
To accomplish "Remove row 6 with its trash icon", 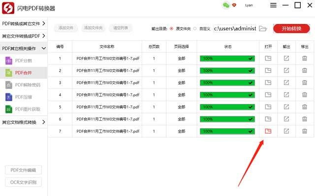I will pyautogui.click(x=305, y=119).
